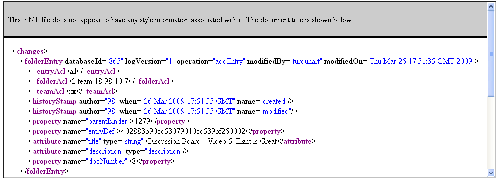Screen dimensions: 498x180
Task: Click title text "Discussion Board - Video 5: Eight is Great"
Action: pos(212,142)
